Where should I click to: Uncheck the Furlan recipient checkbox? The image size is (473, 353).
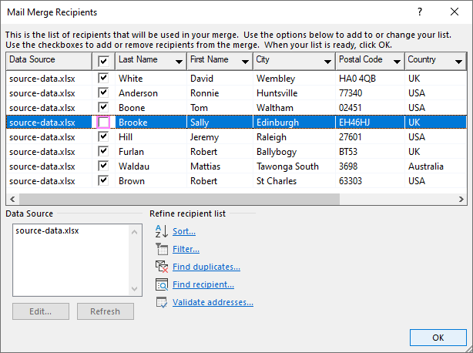(x=103, y=151)
